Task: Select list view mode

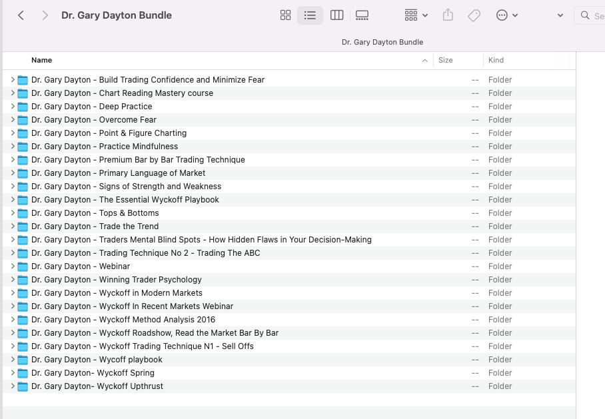Action: (x=310, y=15)
